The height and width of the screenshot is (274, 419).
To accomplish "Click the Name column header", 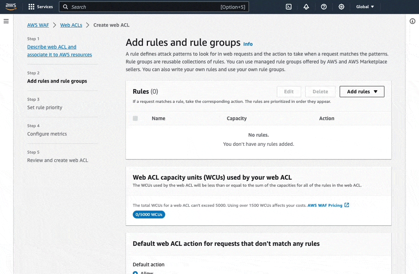I will (x=159, y=118).
